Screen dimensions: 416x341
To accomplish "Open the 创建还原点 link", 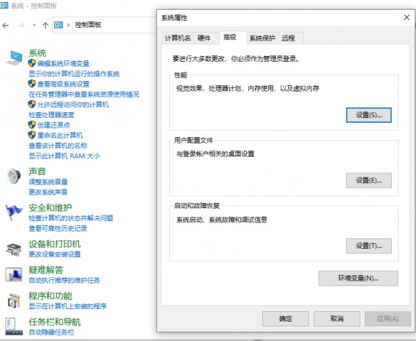I will click(55, 125).
